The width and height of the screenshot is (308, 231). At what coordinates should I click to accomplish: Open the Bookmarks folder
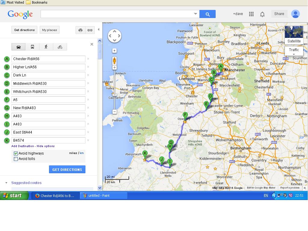pos(37,2)
